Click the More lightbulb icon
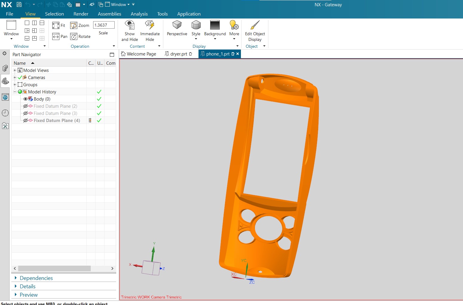Image resolution: width=463 pixels, height=305 pixels. tap(234, 25)
